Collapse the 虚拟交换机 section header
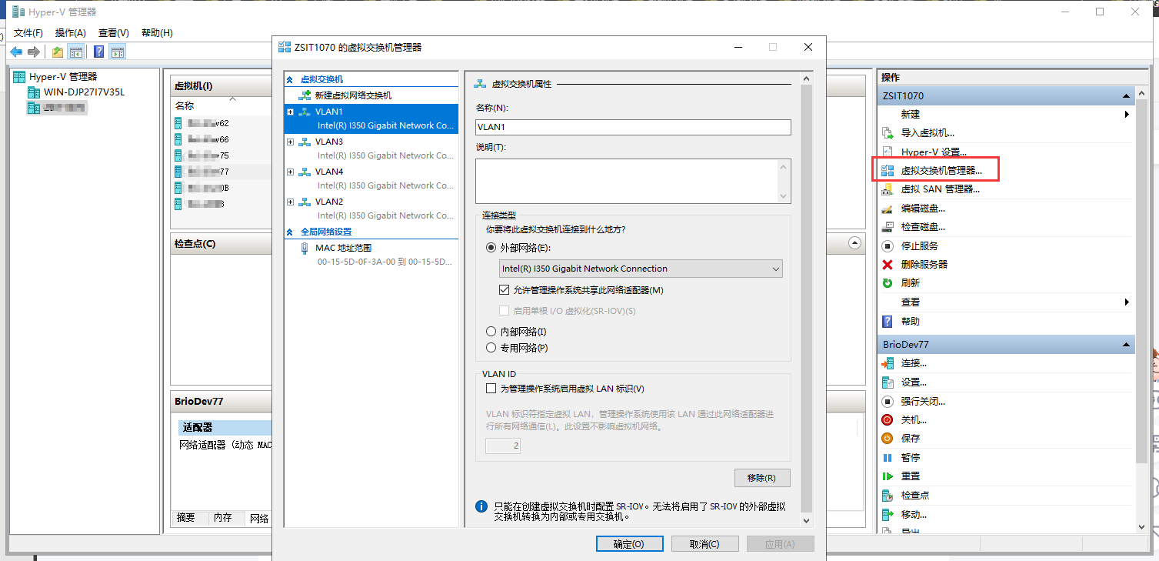The width and height of the screenshot is (1159, 561). point(290,79)
